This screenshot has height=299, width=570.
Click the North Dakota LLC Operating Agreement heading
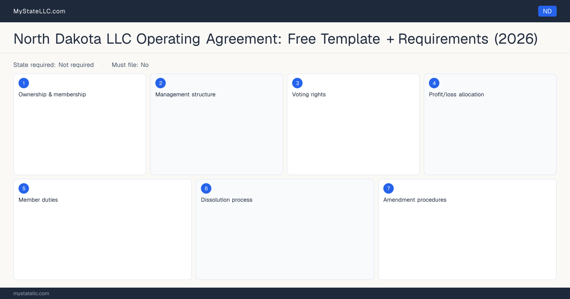tap(275, 39)
